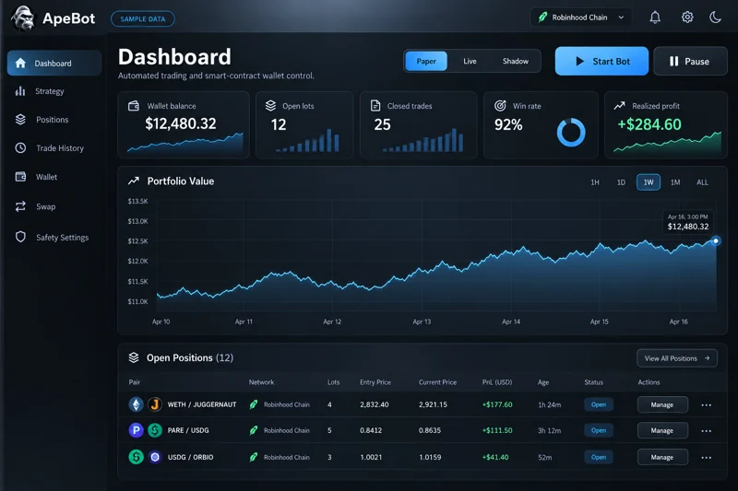
Task: Click the Win rate target icon
Action: (500, 106)
